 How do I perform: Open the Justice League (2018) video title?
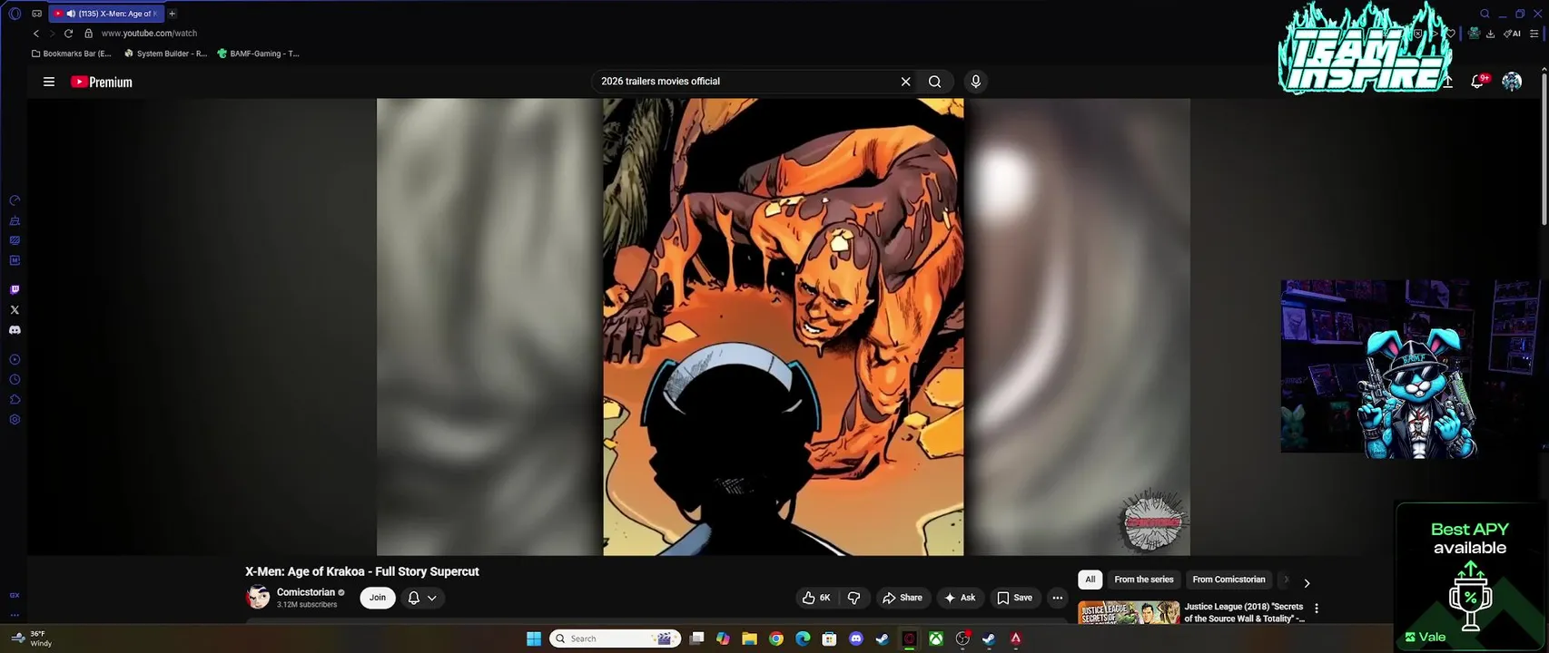coord(1244,612)
